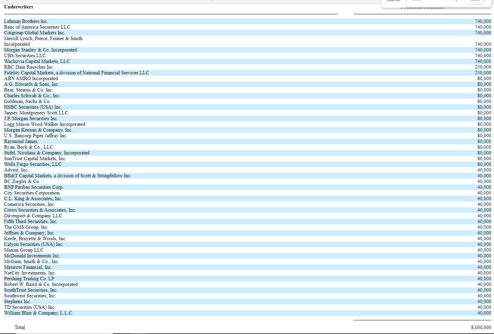Select Pershing Trading Co. LP
Screen dimensions: 494x334
[x=29, y=278]
